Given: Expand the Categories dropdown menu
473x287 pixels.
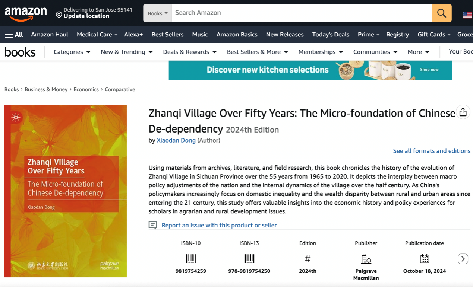Looking at the screenshot, I should point(72,52).
